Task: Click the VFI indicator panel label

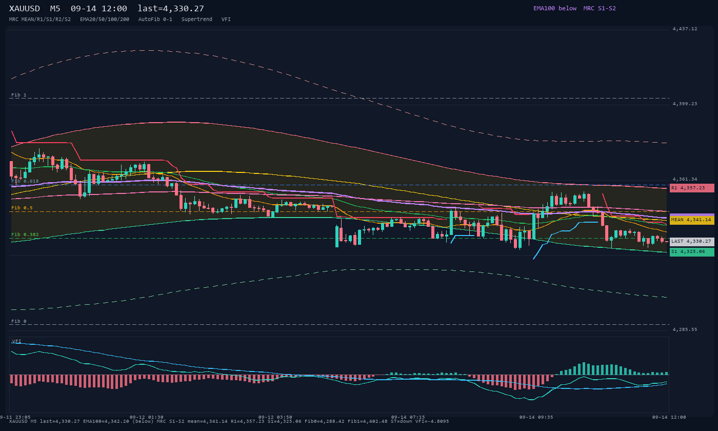Action: (17, 341)
